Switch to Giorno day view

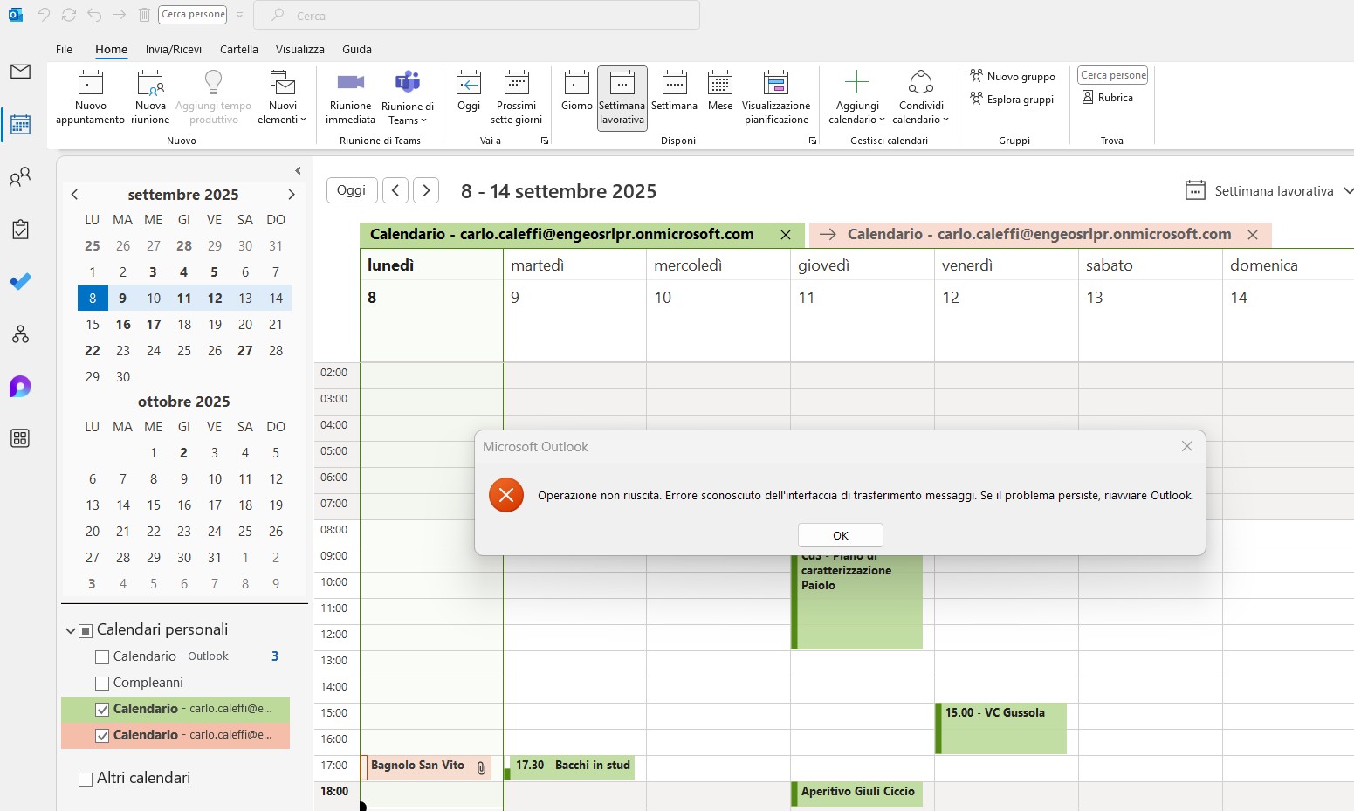[576, 92]
